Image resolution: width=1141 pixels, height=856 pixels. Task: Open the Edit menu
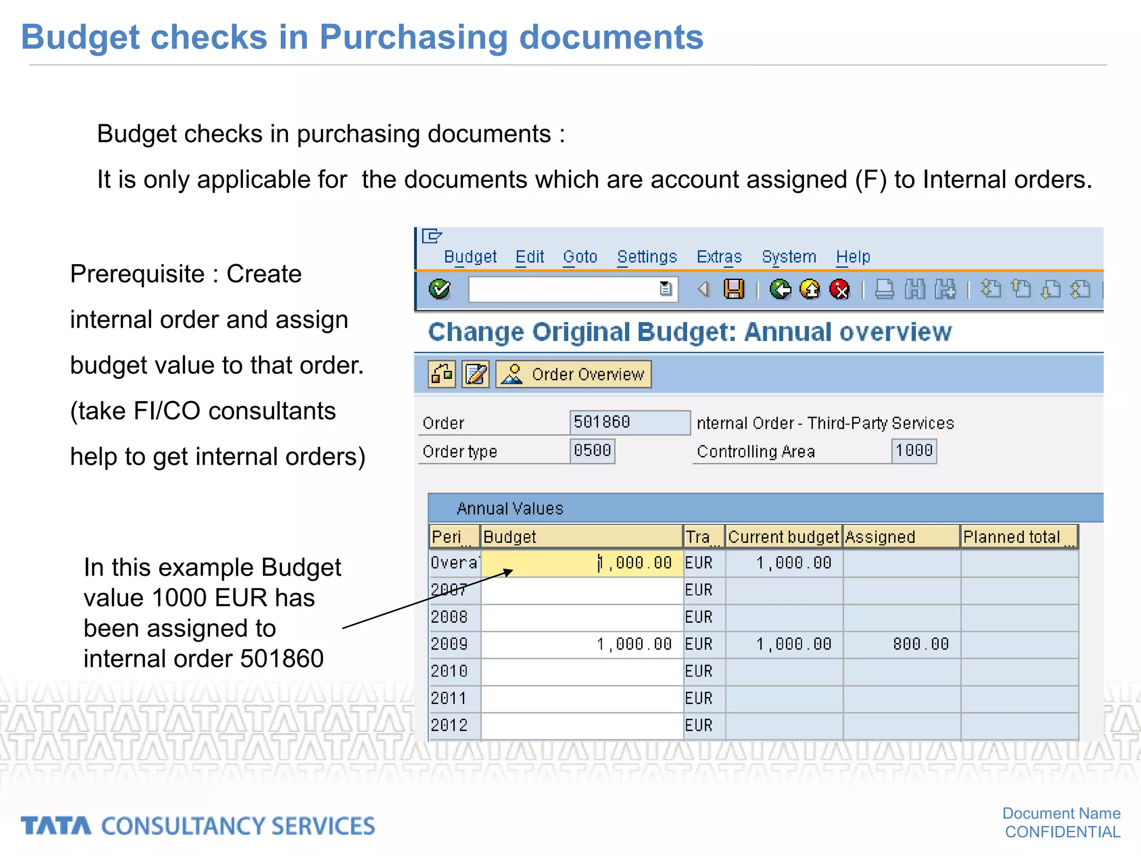[x=529, y=257]
